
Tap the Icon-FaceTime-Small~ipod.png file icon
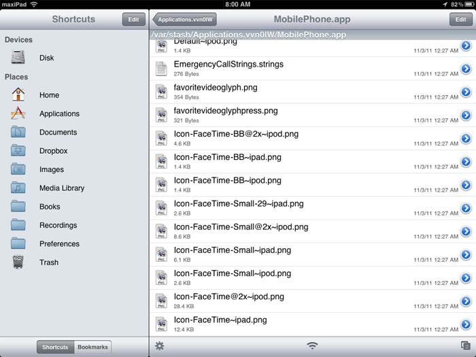[x=161, y=277]
